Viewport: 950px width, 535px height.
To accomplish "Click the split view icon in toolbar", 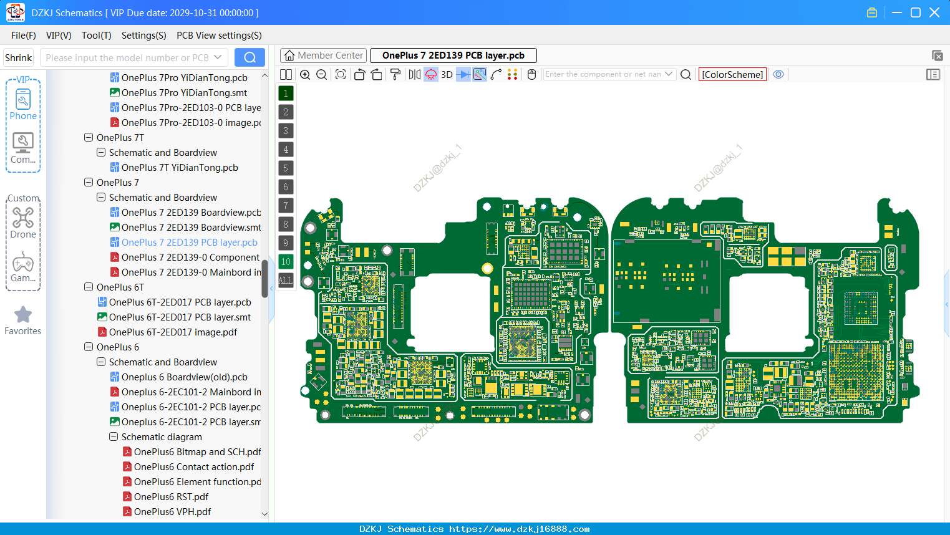I will click(x=286, y=74).
